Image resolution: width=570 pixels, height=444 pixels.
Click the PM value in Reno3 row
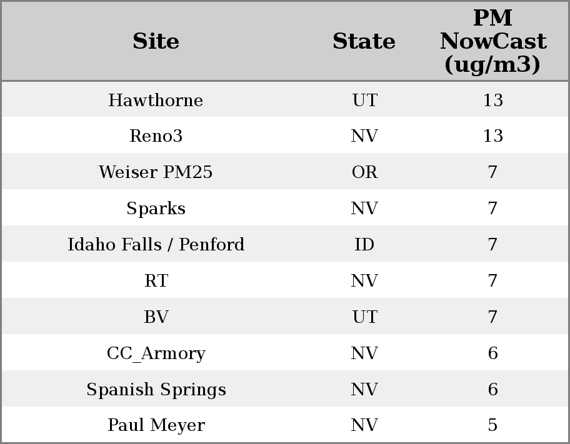pyautogui.click(x=492, y=136)
